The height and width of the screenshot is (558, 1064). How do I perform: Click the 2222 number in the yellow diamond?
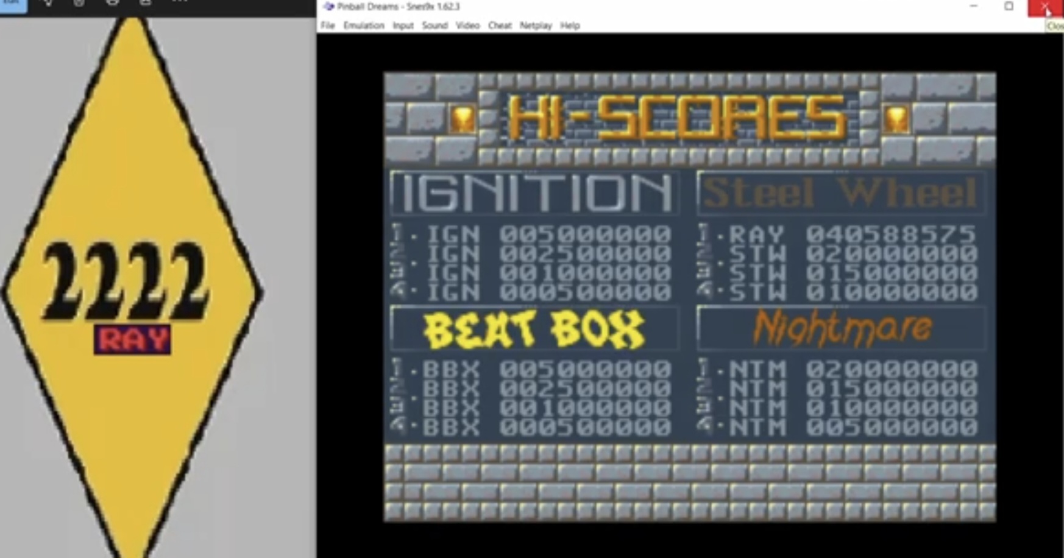(x=127, y=281)
